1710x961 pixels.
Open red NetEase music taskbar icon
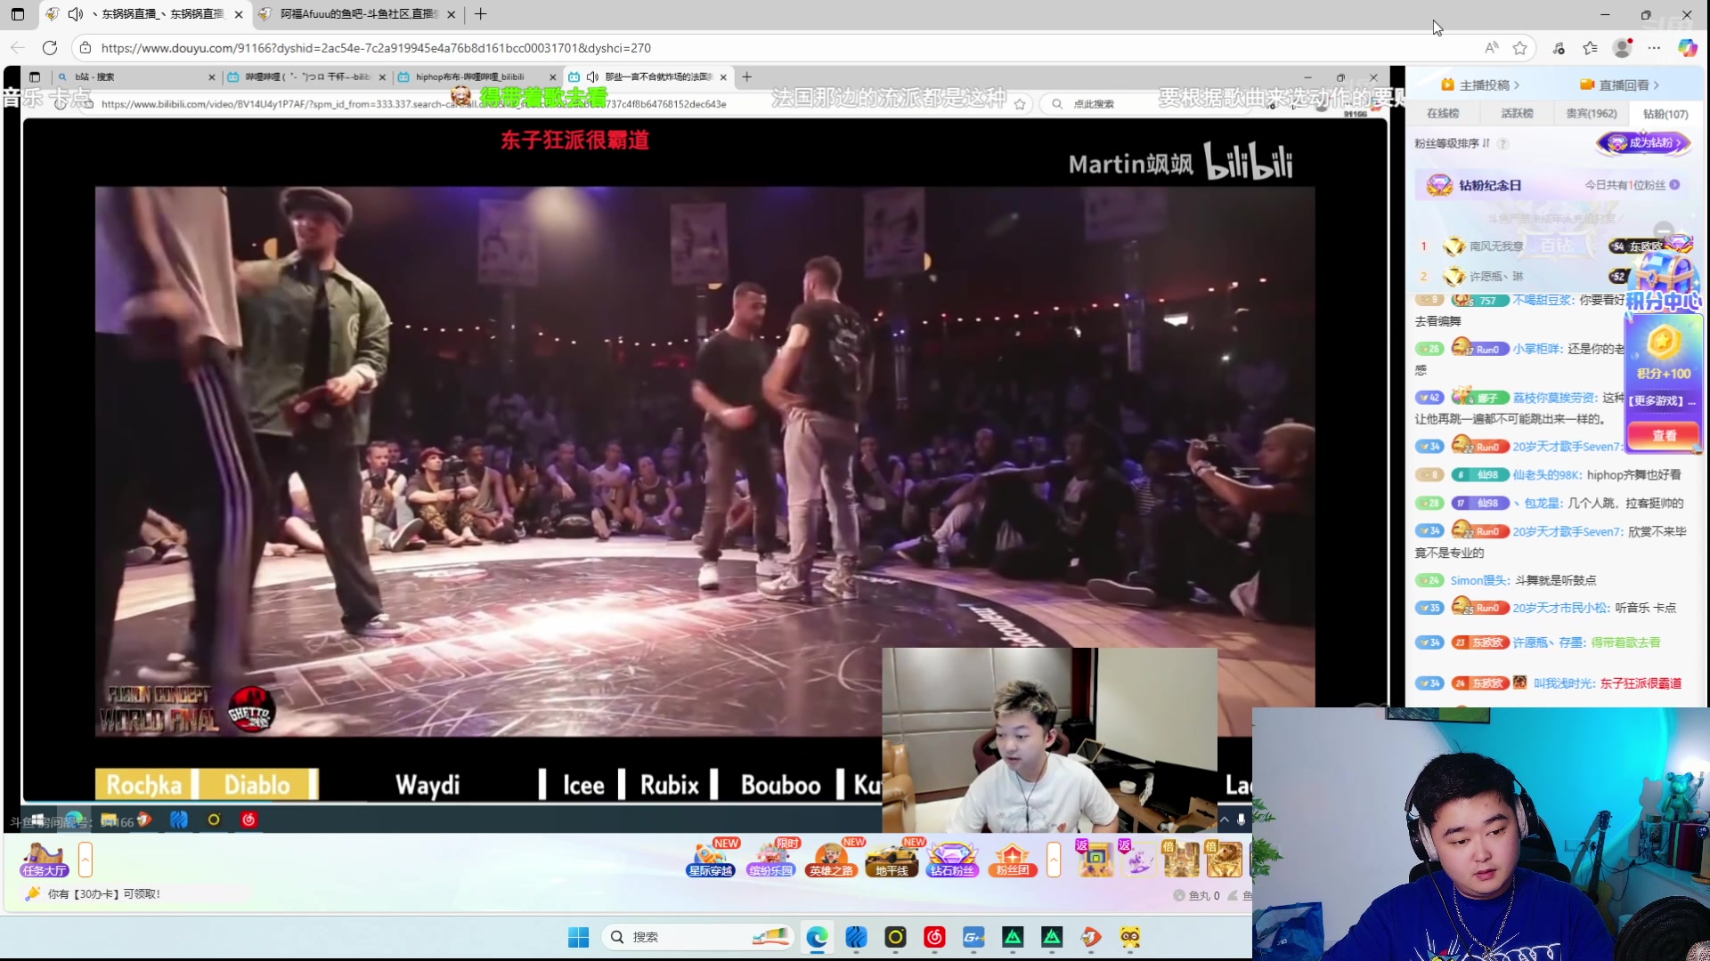coord(934,937)
